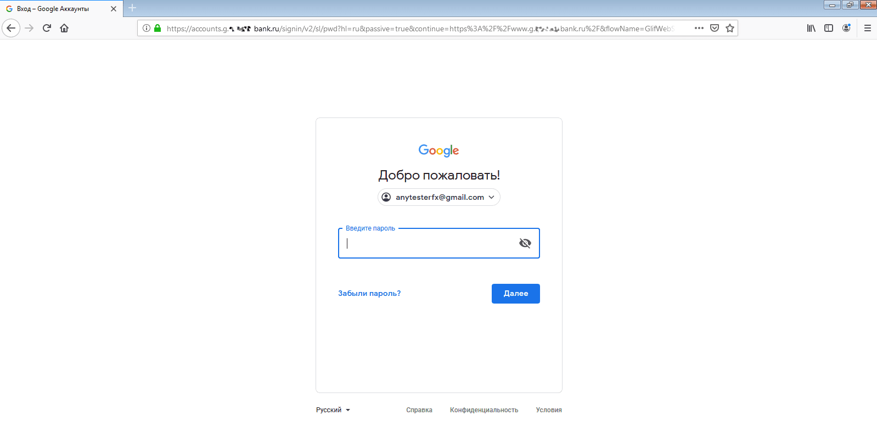Click the 'Добро пожаловать!' heading
The image size is (877, 443).
439,175
